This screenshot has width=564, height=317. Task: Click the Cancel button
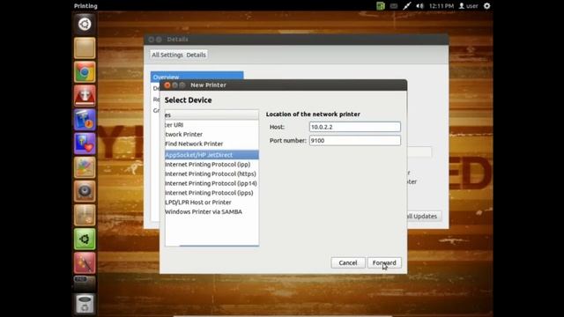(348, 262)
